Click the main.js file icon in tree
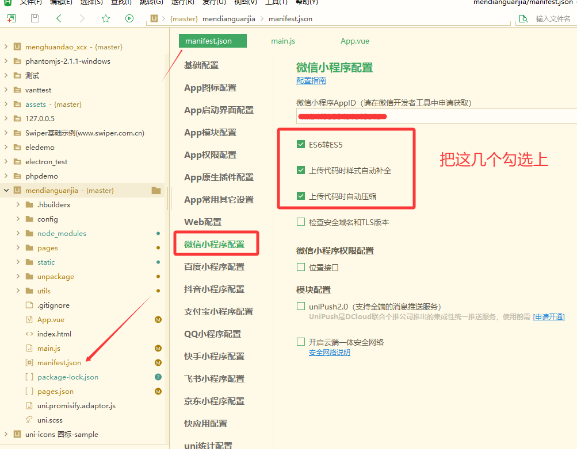This screenshot has width=577, height=449. pos(29,348)
